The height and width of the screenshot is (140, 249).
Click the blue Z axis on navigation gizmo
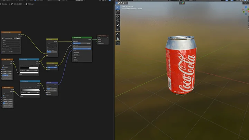[x=246, y=7]
